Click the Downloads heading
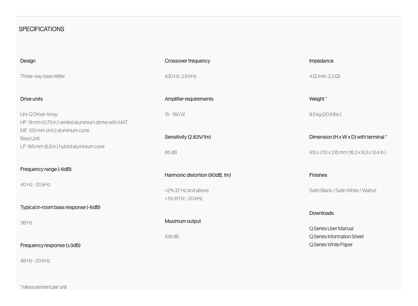This screenshot has height=306, width=418. [321, 213]
